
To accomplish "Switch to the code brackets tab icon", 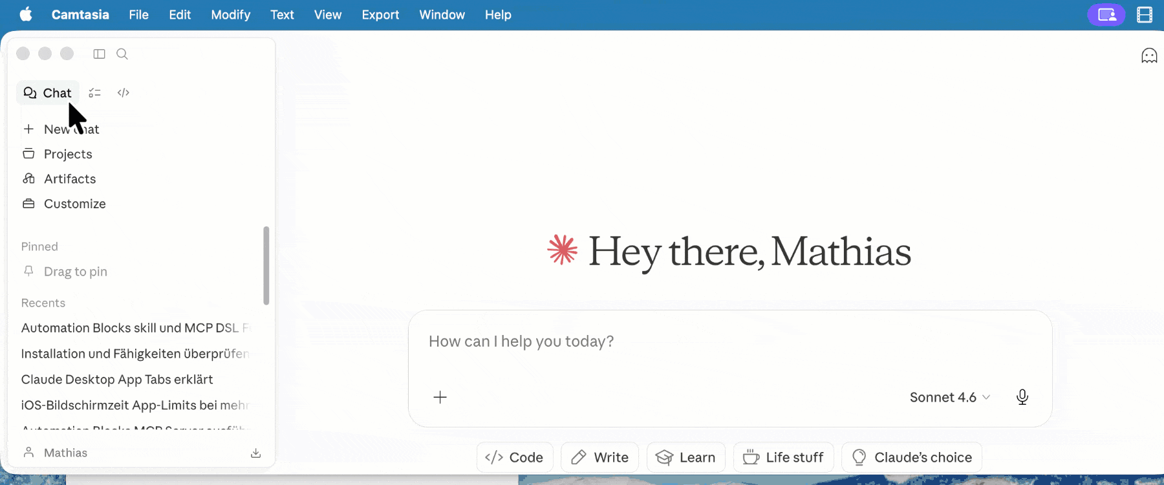I will tap(124, 93).
